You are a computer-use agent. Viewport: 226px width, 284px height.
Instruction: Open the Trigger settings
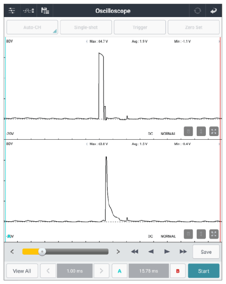coord(140,27)
